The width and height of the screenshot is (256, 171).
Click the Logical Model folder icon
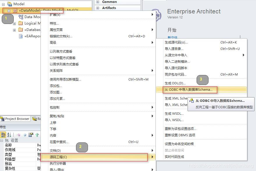21,23
